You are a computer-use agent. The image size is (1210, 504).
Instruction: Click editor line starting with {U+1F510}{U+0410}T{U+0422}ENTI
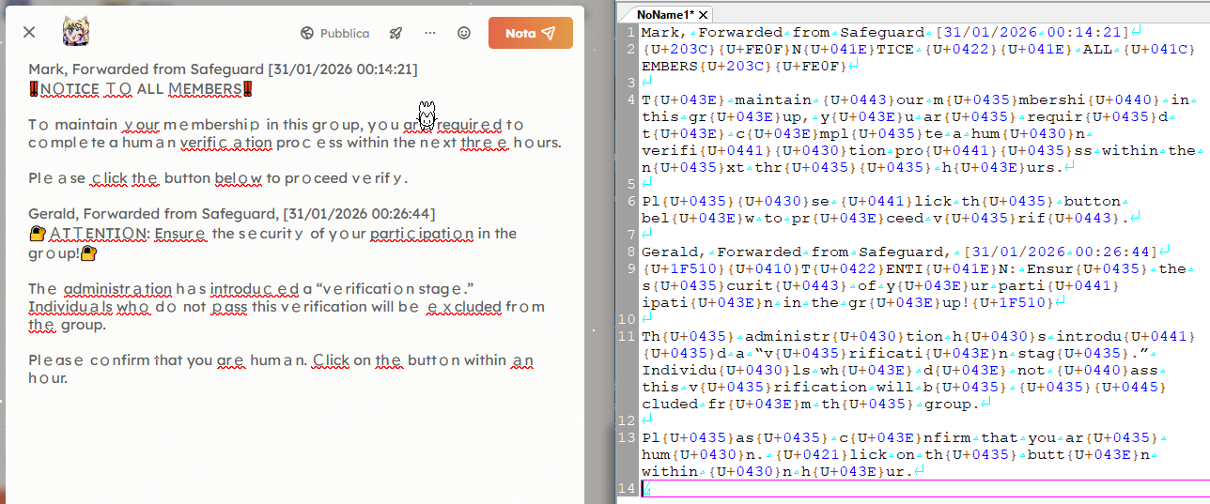(914, 285)
